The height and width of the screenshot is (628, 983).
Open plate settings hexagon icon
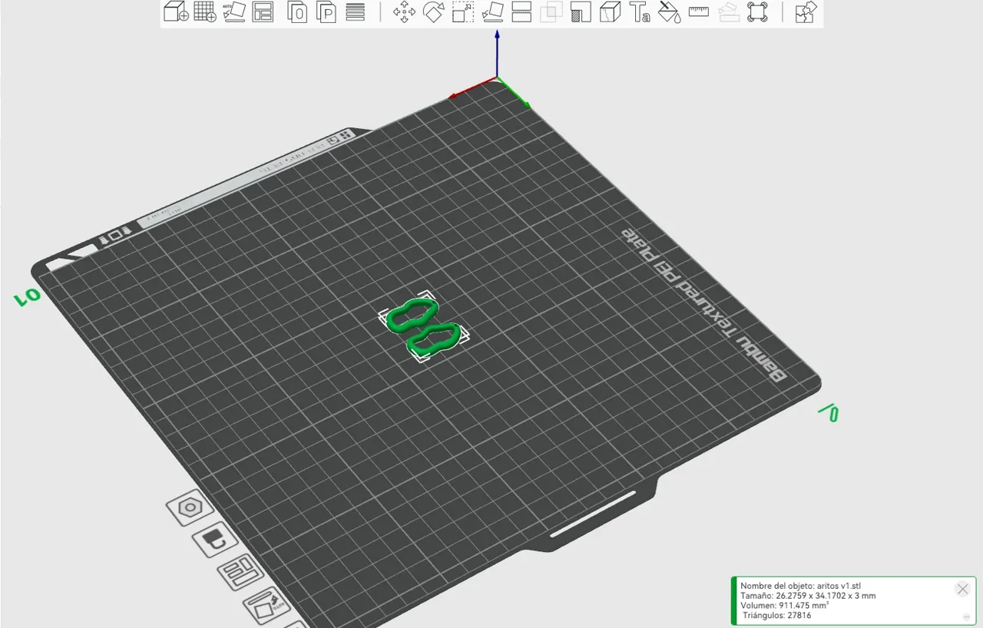pyautogui.click(x=190, y=507)
